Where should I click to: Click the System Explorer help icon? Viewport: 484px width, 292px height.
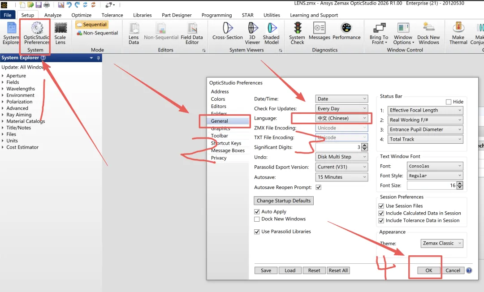click(43, 58)
